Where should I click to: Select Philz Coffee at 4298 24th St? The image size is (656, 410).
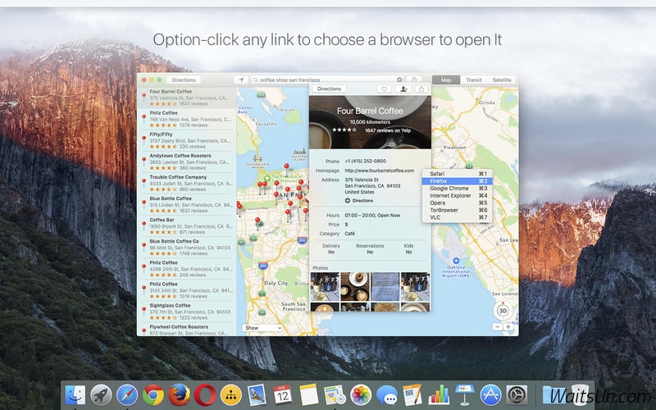pyautogui.click(x=187, y=269)
